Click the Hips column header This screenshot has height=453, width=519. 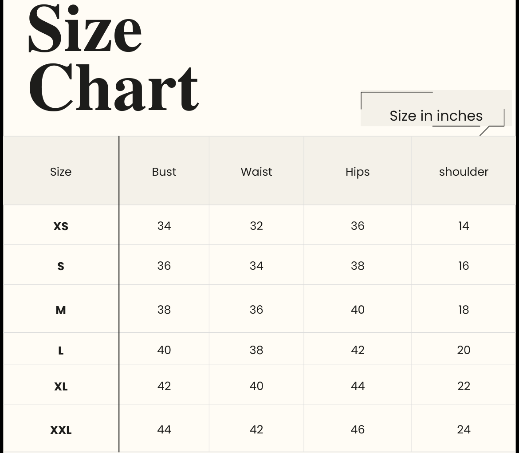[358, 172]
